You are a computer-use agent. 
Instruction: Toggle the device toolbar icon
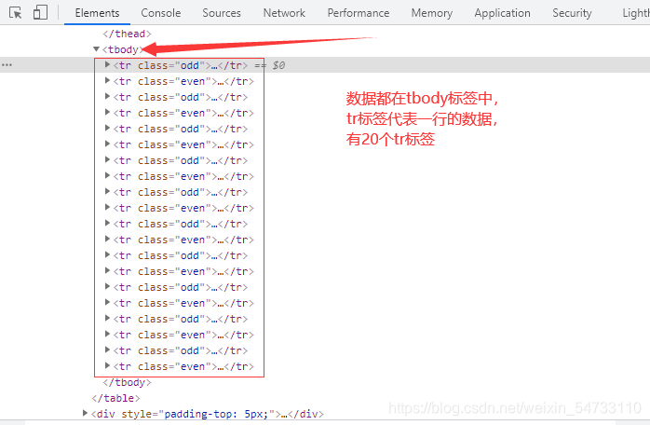point(40,12)
